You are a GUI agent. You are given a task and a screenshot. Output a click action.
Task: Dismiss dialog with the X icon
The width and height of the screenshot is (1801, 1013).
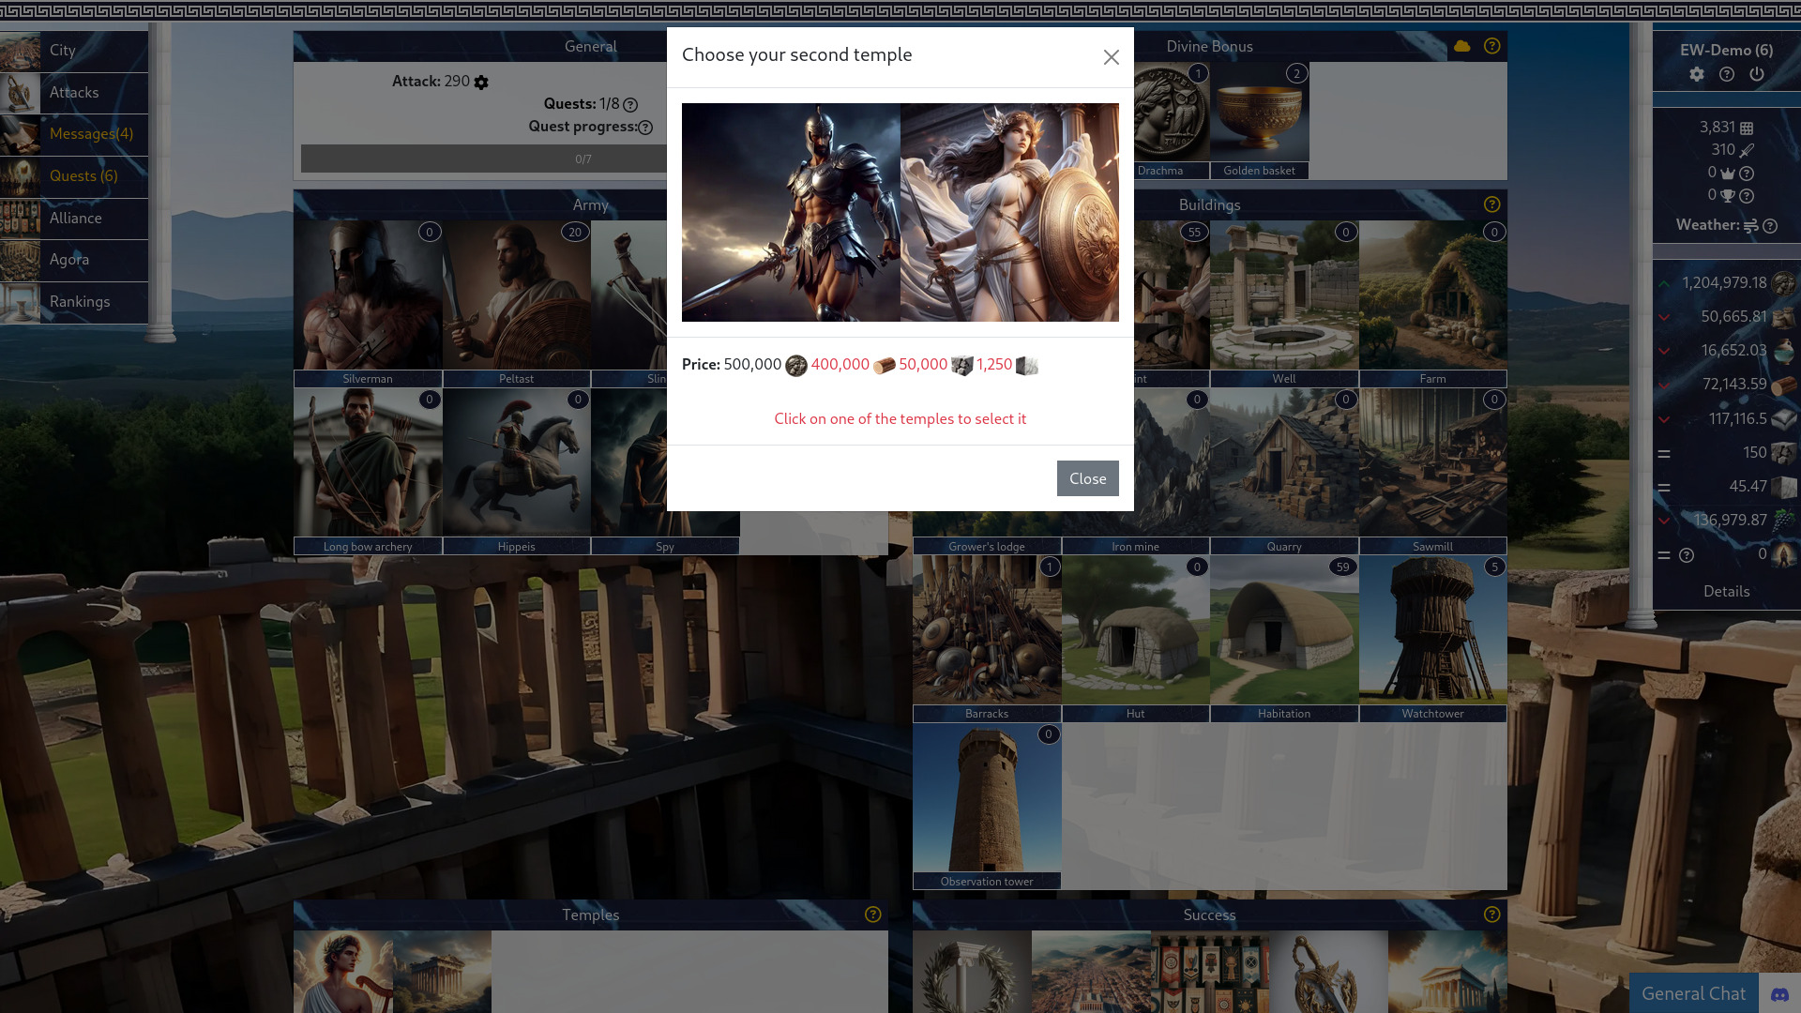[1112, 57]
